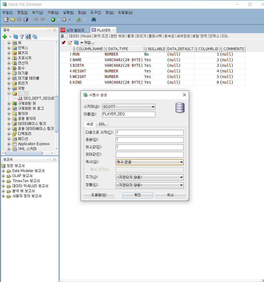Expand the Data Modeler 보고서 folder
This screenshot has width=264, height=282.
pyautogui.click(x=3, y=171)
